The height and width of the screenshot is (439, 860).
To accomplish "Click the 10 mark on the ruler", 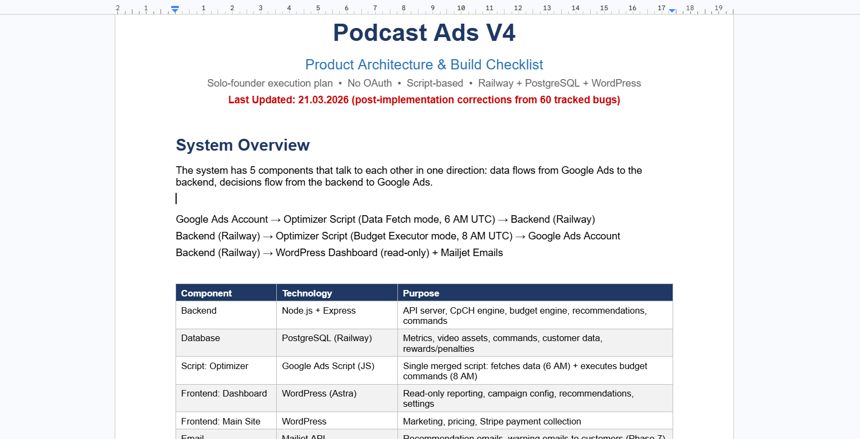I will pos(461,8).
